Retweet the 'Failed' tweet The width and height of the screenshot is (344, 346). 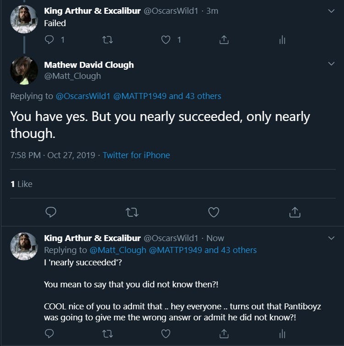pos(107,40)
